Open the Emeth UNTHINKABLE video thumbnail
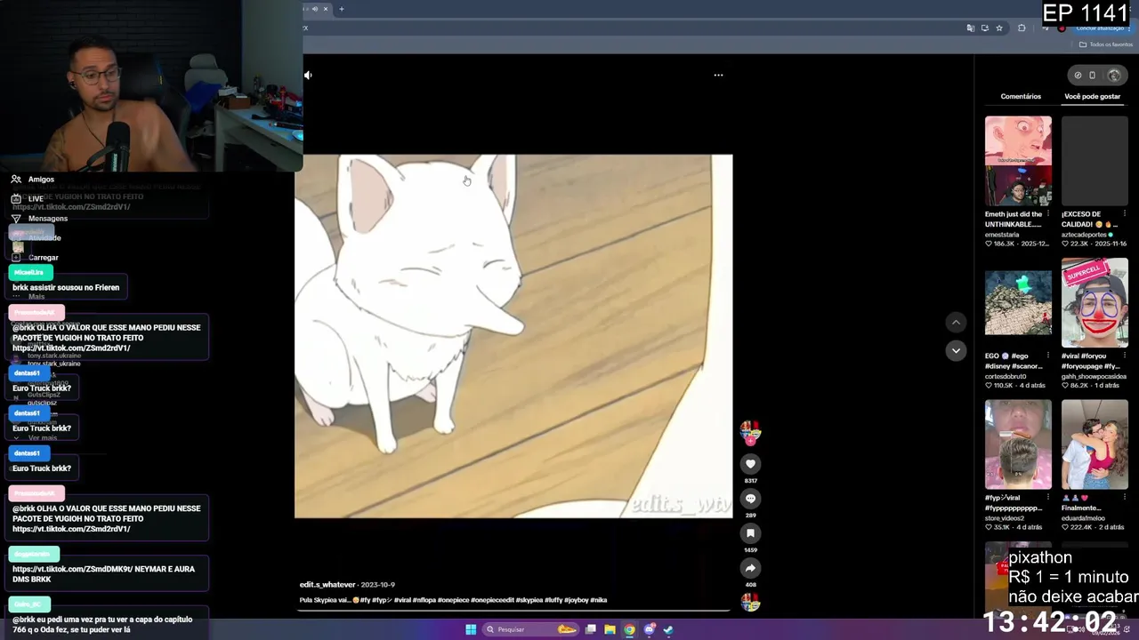The width and height of the screenshot is (1139, 640). click(1018, 161)
